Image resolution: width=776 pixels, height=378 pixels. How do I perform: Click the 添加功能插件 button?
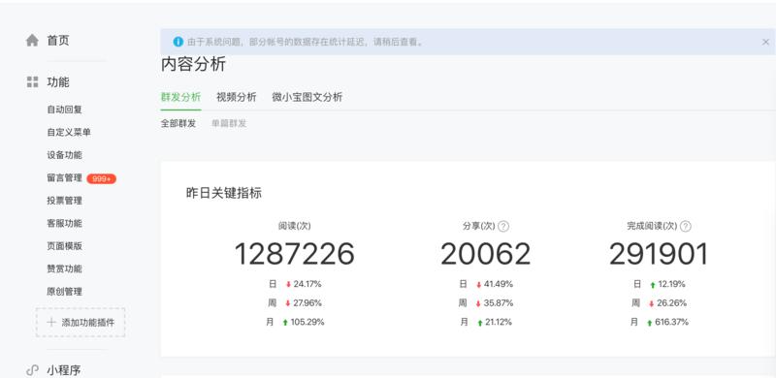tap(81, 323)
